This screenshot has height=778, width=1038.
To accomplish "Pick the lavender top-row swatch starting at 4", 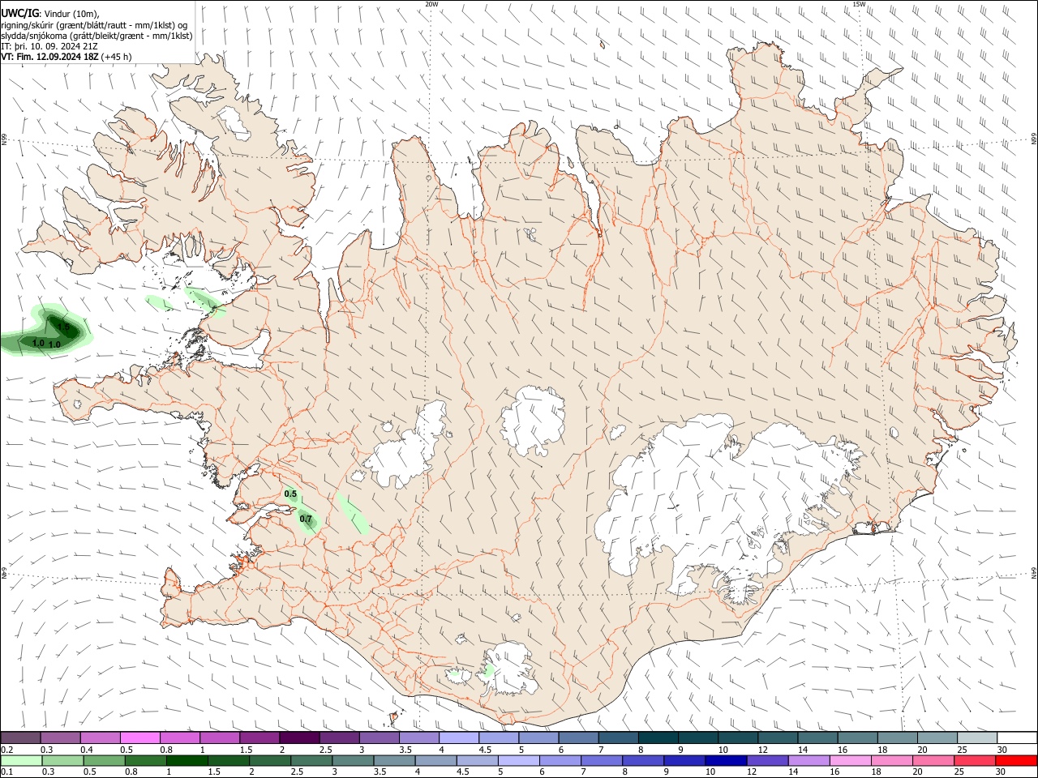I will (458, 737).
